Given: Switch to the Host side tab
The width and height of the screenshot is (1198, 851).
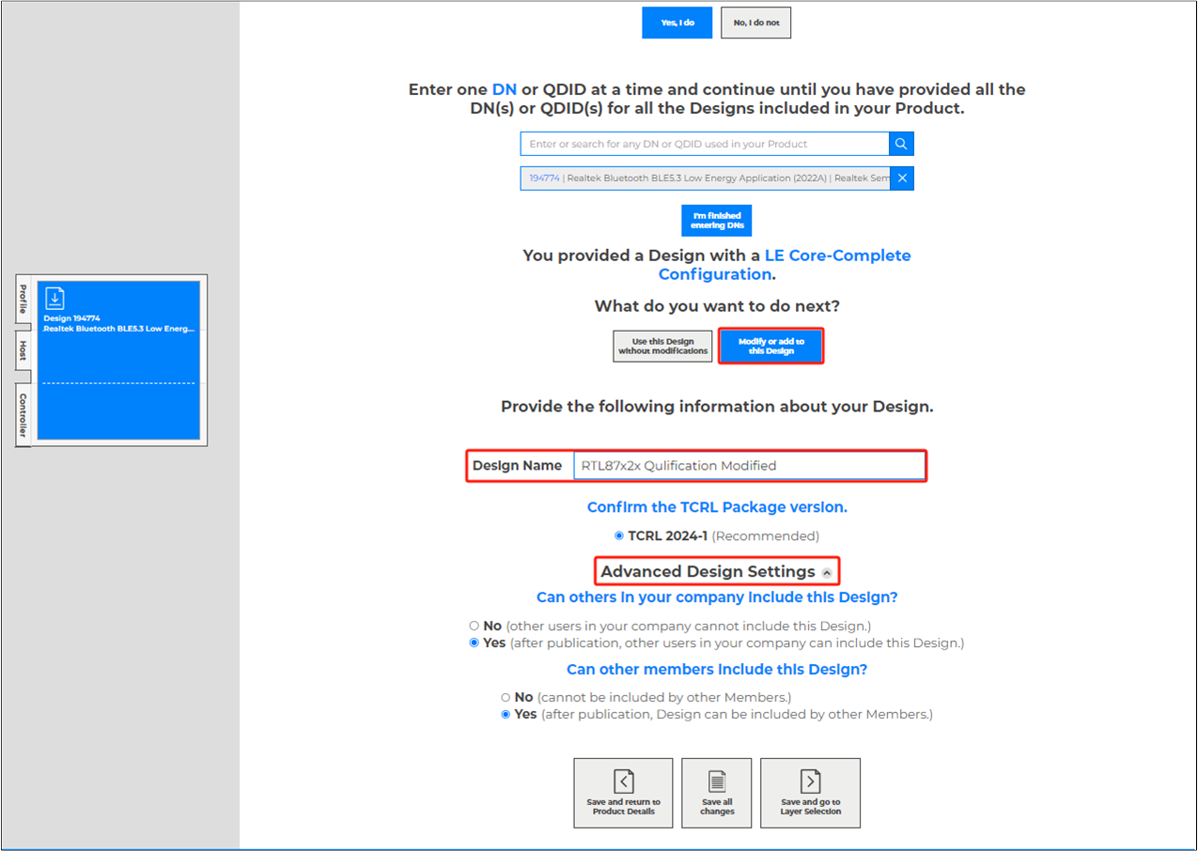Looking at the screenshot, I should click(23, 350).
